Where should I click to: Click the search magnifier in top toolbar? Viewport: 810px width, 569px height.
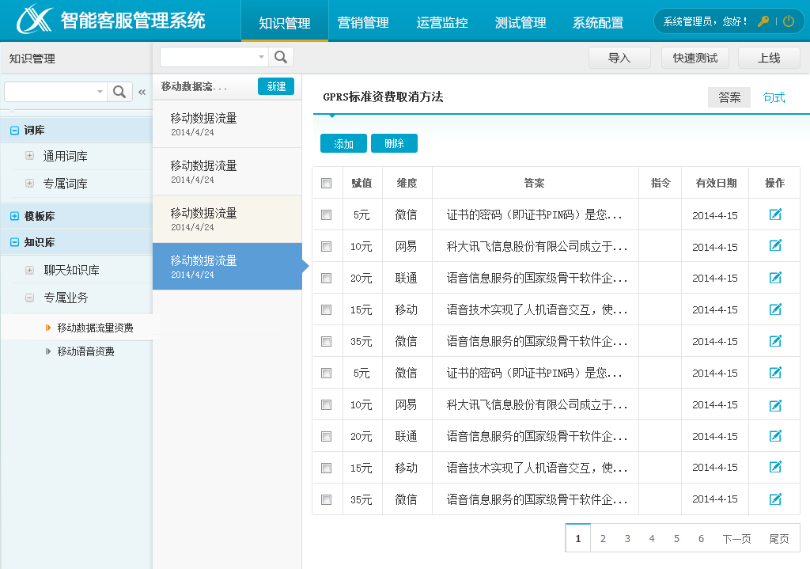[x=281, y=57]
